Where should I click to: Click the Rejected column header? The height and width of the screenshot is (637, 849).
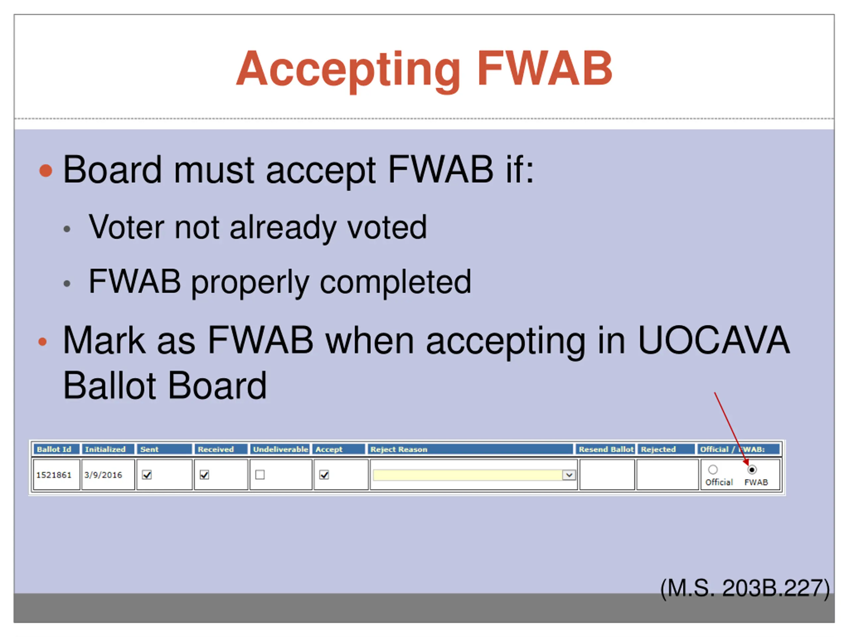[666, 449]
